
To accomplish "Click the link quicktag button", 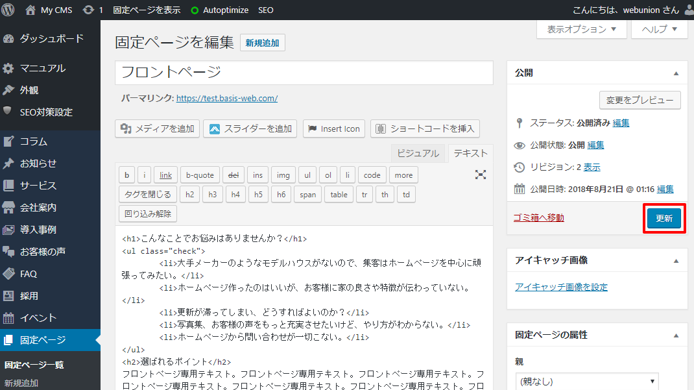I will pyautogui.click(x=165, y=175).
